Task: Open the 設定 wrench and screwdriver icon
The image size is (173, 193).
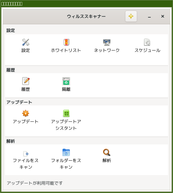Action: (x=26, y=42)
